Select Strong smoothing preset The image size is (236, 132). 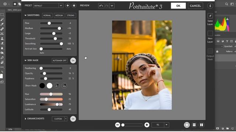pyautogui.click(x=70, y=15)
